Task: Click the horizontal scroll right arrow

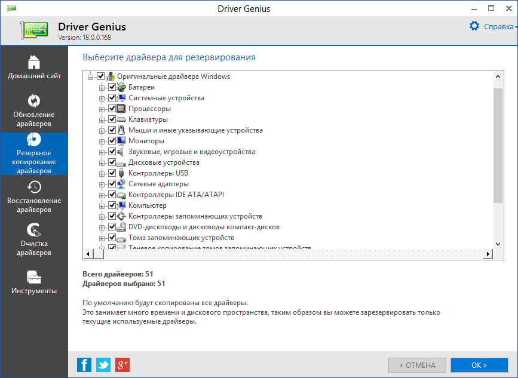Action: point(488,254)
